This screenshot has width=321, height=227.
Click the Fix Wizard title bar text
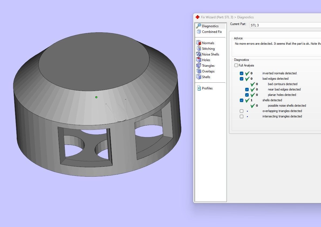pyautogui.click(x=227, y=17)
